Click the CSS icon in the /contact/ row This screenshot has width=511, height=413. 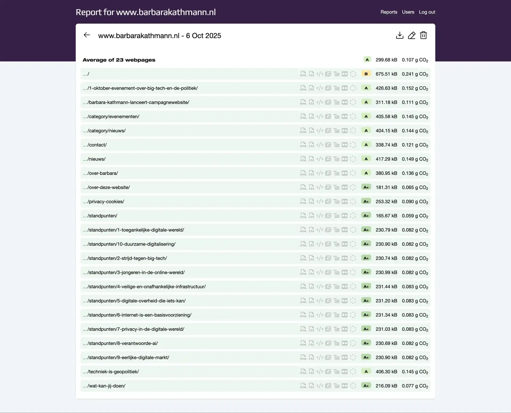(311, 145)
